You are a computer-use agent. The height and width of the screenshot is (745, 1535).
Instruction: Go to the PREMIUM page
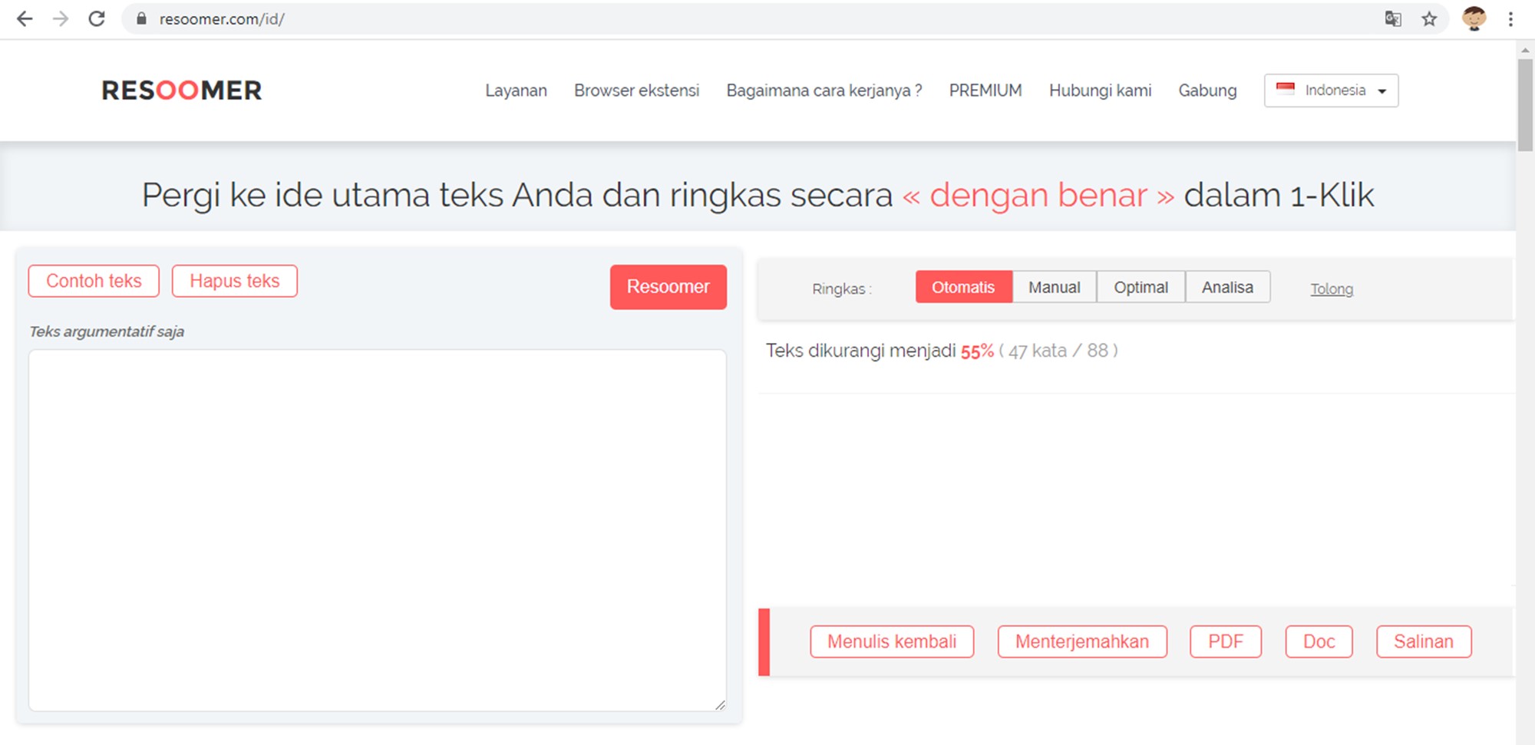click(x=985, y=90)
